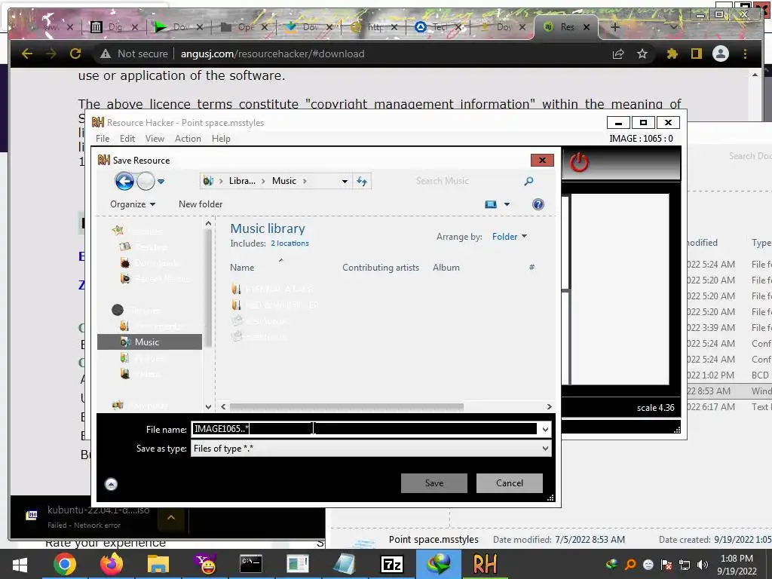Bookmark this page with the star icon
The height and width of the screenshot is (579, 772).
point(642,54)
